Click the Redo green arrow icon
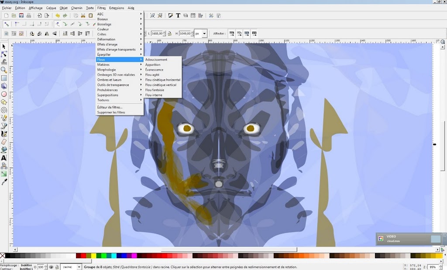 (65, 15)
